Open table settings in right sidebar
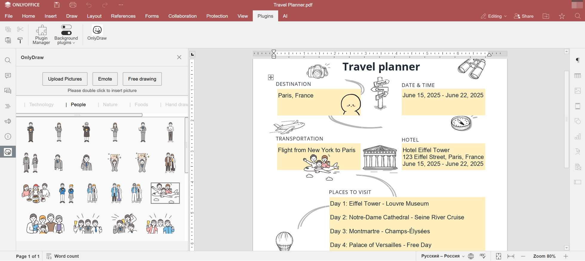585x261 pixels. point(578,76)
